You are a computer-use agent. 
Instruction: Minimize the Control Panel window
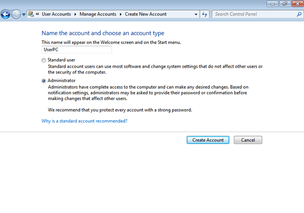tap(272, 4)
